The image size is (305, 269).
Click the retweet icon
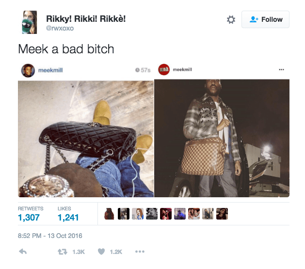(63, 252)
